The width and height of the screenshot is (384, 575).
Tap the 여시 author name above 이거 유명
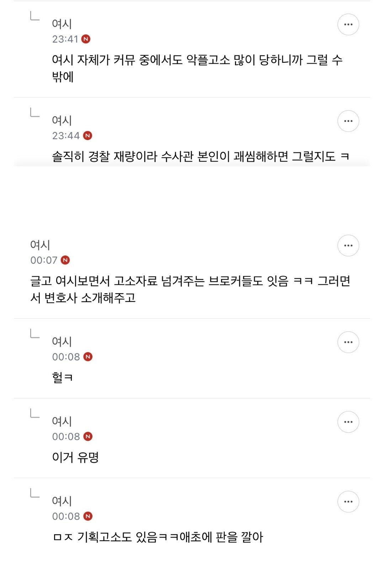click(62, 421)
